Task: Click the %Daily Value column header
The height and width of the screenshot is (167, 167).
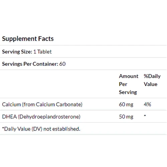Action: tap(152, 80)
